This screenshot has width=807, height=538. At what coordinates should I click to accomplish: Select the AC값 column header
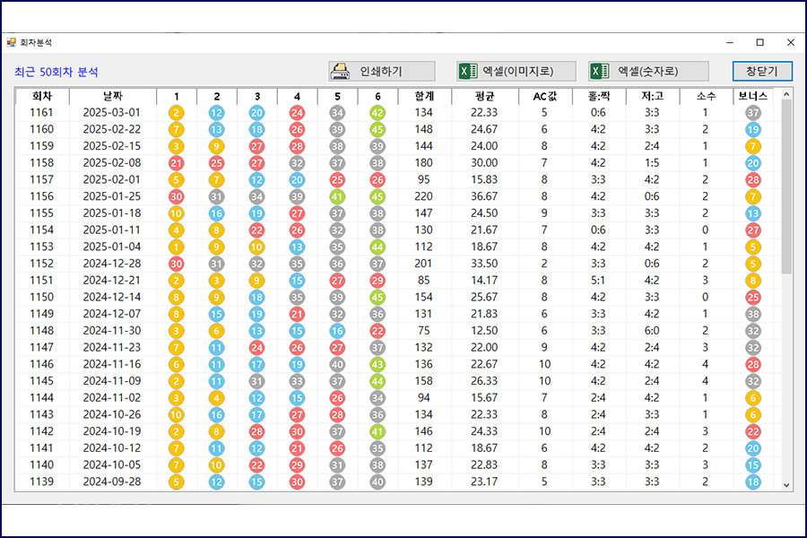click(545, 96)
